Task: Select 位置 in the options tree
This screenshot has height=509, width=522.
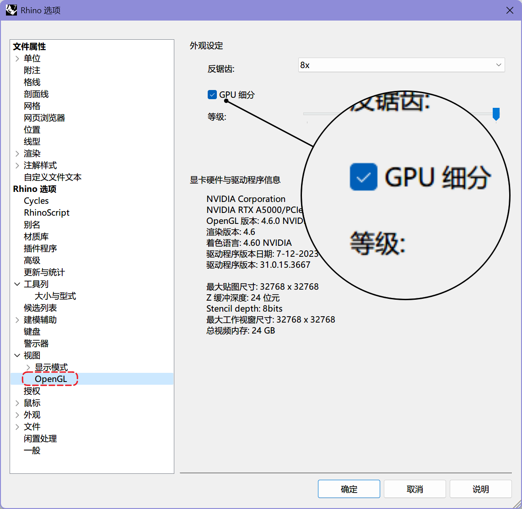Action: (x=32, y=130)
